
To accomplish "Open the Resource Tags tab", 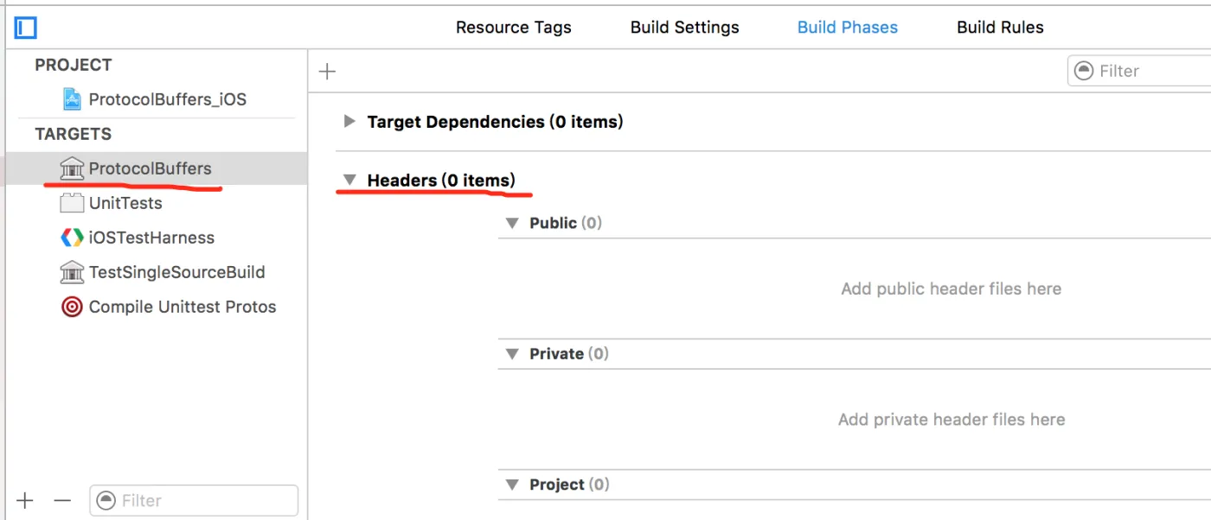I will (514, 28).
